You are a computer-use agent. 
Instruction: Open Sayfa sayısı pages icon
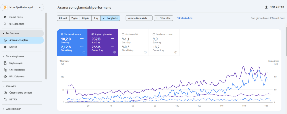tap(5, 63)
